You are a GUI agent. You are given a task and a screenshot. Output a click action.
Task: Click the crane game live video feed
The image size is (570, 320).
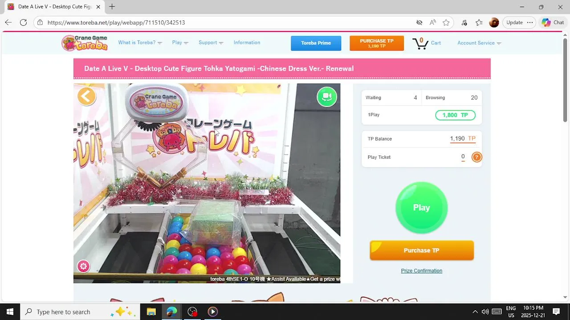coord(207,183)
